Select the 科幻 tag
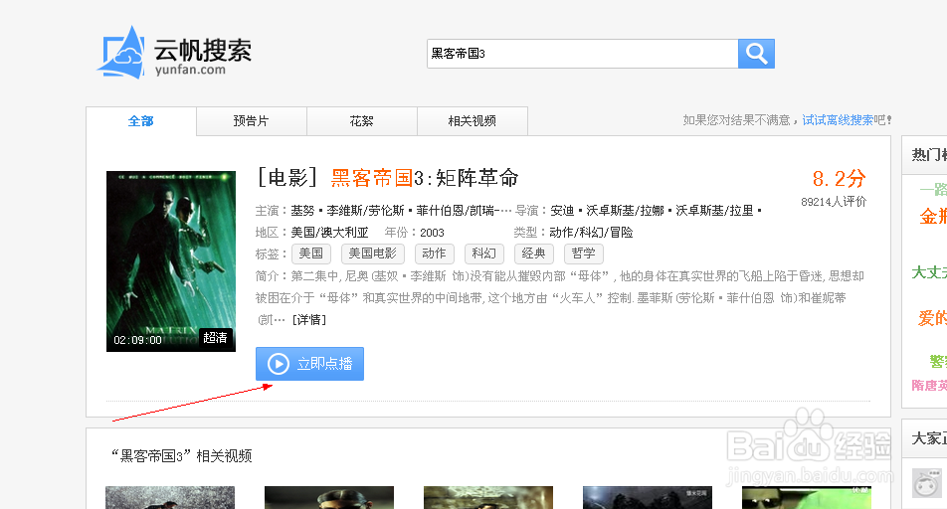The height and width of the screenshot is (509, 947). point(484,254)
